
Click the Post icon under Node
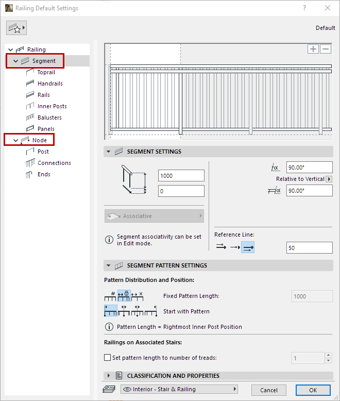coord(30,152)
